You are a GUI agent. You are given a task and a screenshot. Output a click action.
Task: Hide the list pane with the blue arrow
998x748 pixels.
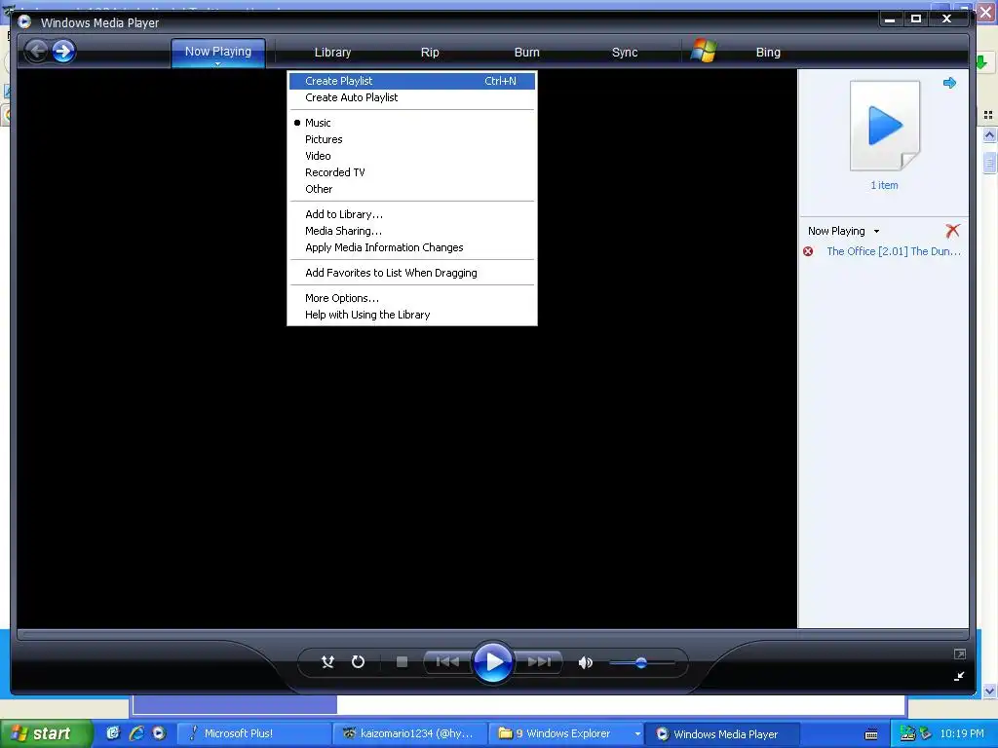click(949, 83)
